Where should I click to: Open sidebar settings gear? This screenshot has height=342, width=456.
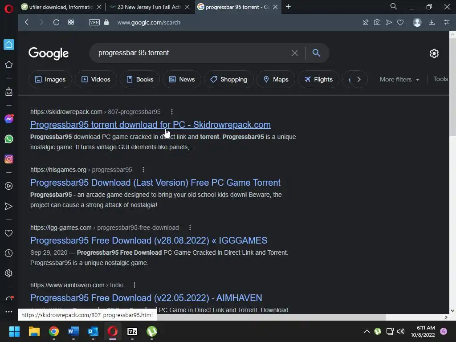click(9, 273)
